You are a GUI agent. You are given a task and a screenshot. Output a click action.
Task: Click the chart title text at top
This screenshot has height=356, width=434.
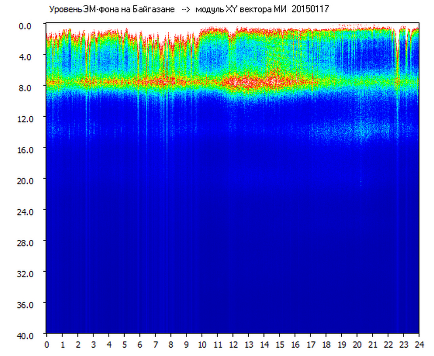point(188,9)
